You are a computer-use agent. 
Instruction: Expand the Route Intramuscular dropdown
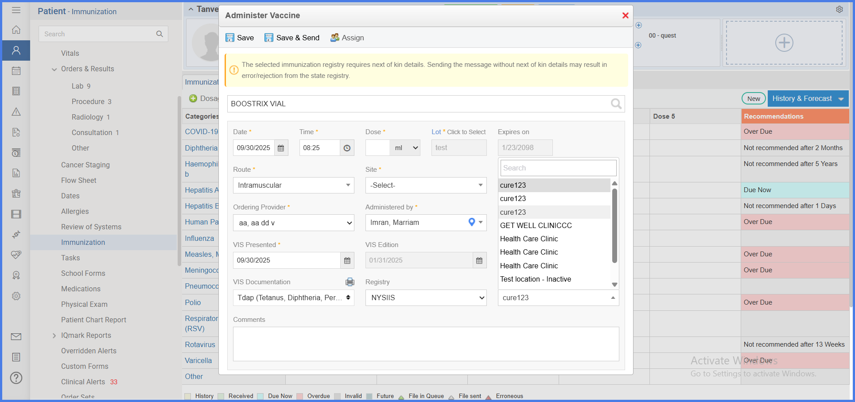[x=294, y=185]
